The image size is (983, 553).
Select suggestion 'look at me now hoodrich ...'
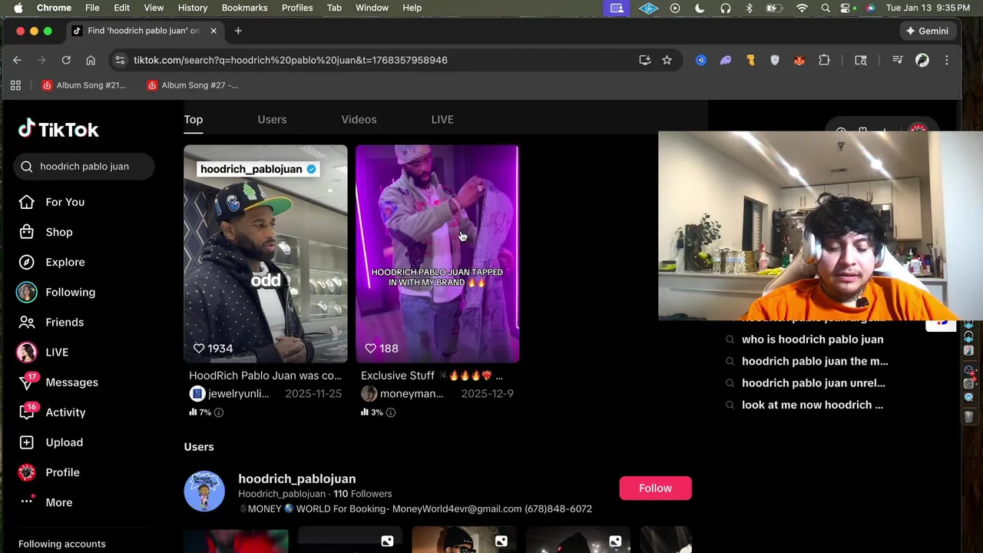[x=813, y=405]
